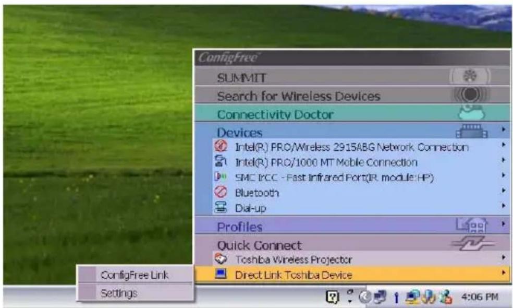The width and height of the screenshot is (513, 308).
Task: Click the wireless radar icon
Action: click(470, 94)
